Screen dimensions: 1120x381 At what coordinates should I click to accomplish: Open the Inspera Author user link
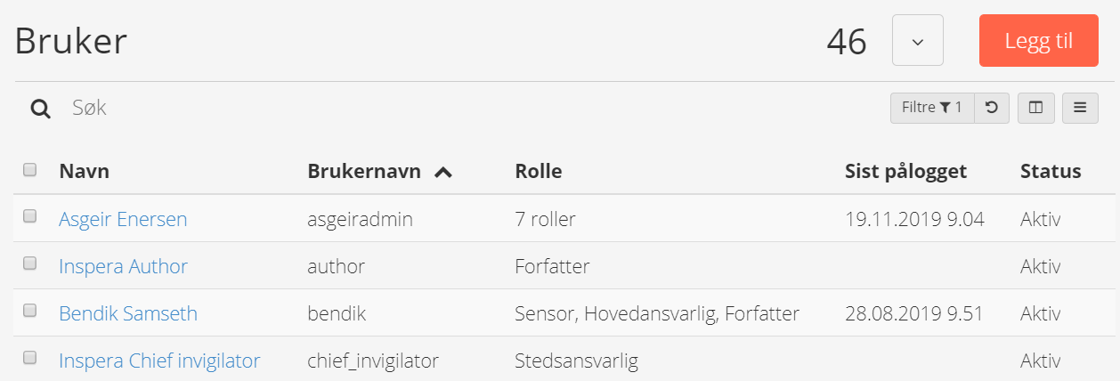click(123, 266)
